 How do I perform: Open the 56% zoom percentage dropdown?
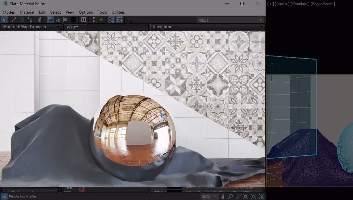(x=215, y=196)
